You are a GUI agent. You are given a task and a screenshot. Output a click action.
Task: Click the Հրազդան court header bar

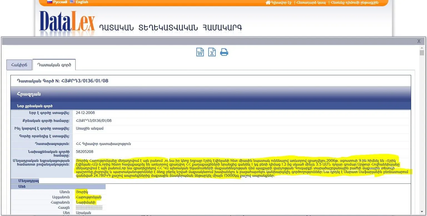pyautogui.click(x=211, y=94)
